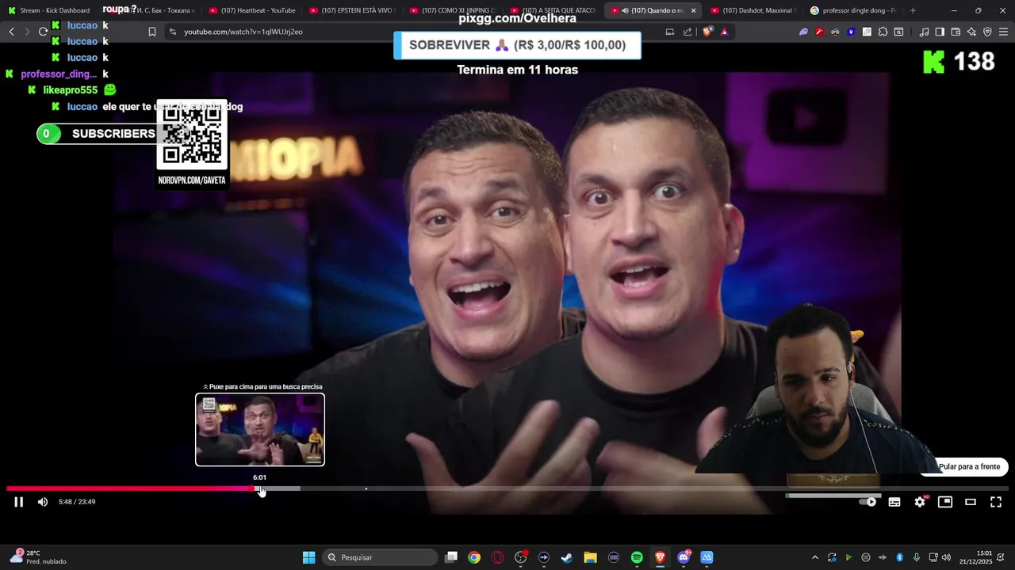Click the microphone tray icon
1015x570 pixels.
coord(916,557)
